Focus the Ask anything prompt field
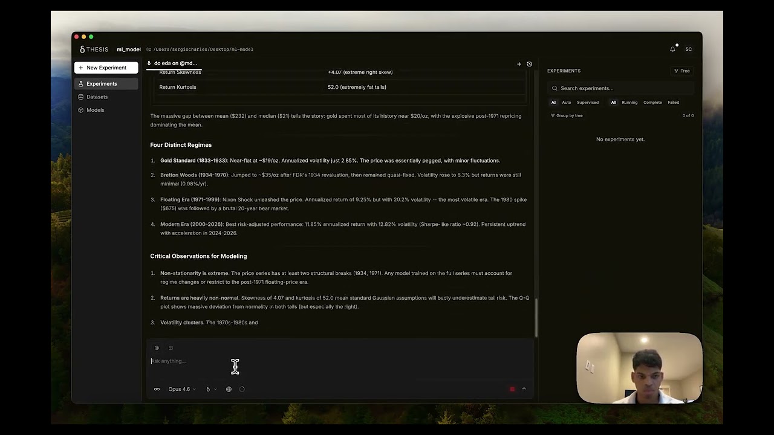The image size is (774, 435). [x=339, y=361]
